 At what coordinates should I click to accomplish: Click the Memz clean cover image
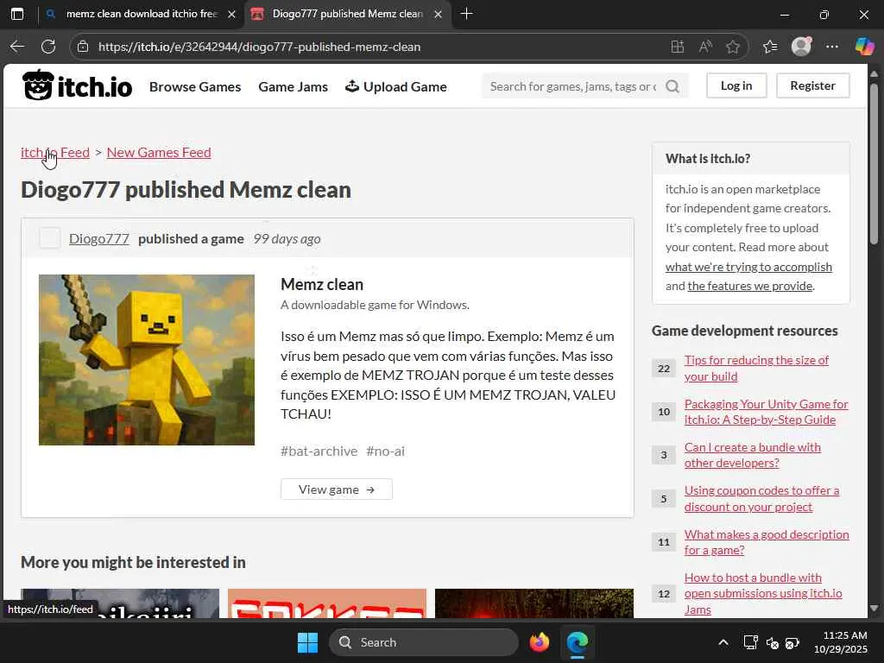147,360
